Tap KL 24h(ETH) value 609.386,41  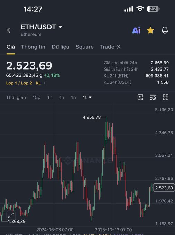point(157,76)
